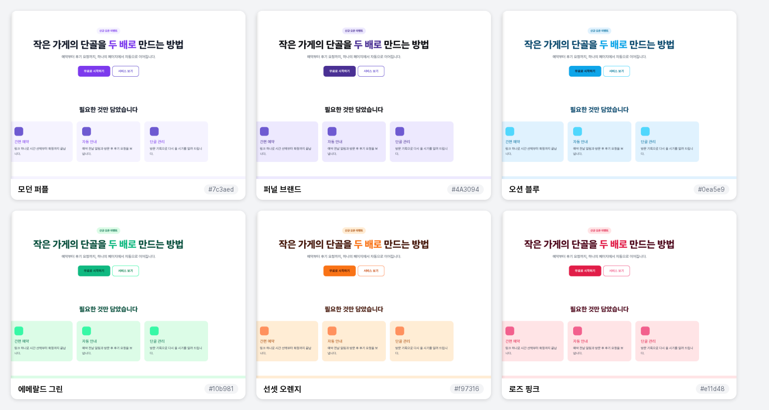Select the 로즈 핑크 theme name
Screen dimensions: 769x410
(524, 389)
